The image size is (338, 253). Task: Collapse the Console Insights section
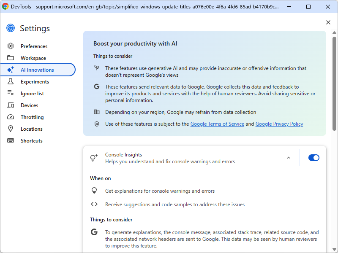coord(289,158)
